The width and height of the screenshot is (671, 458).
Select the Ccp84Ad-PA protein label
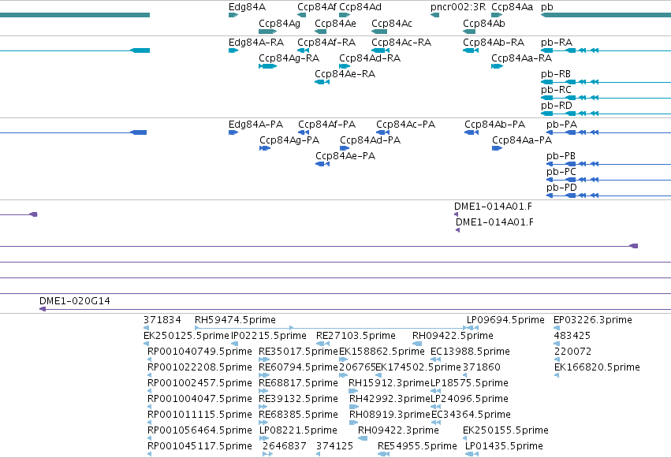[370, 140]
